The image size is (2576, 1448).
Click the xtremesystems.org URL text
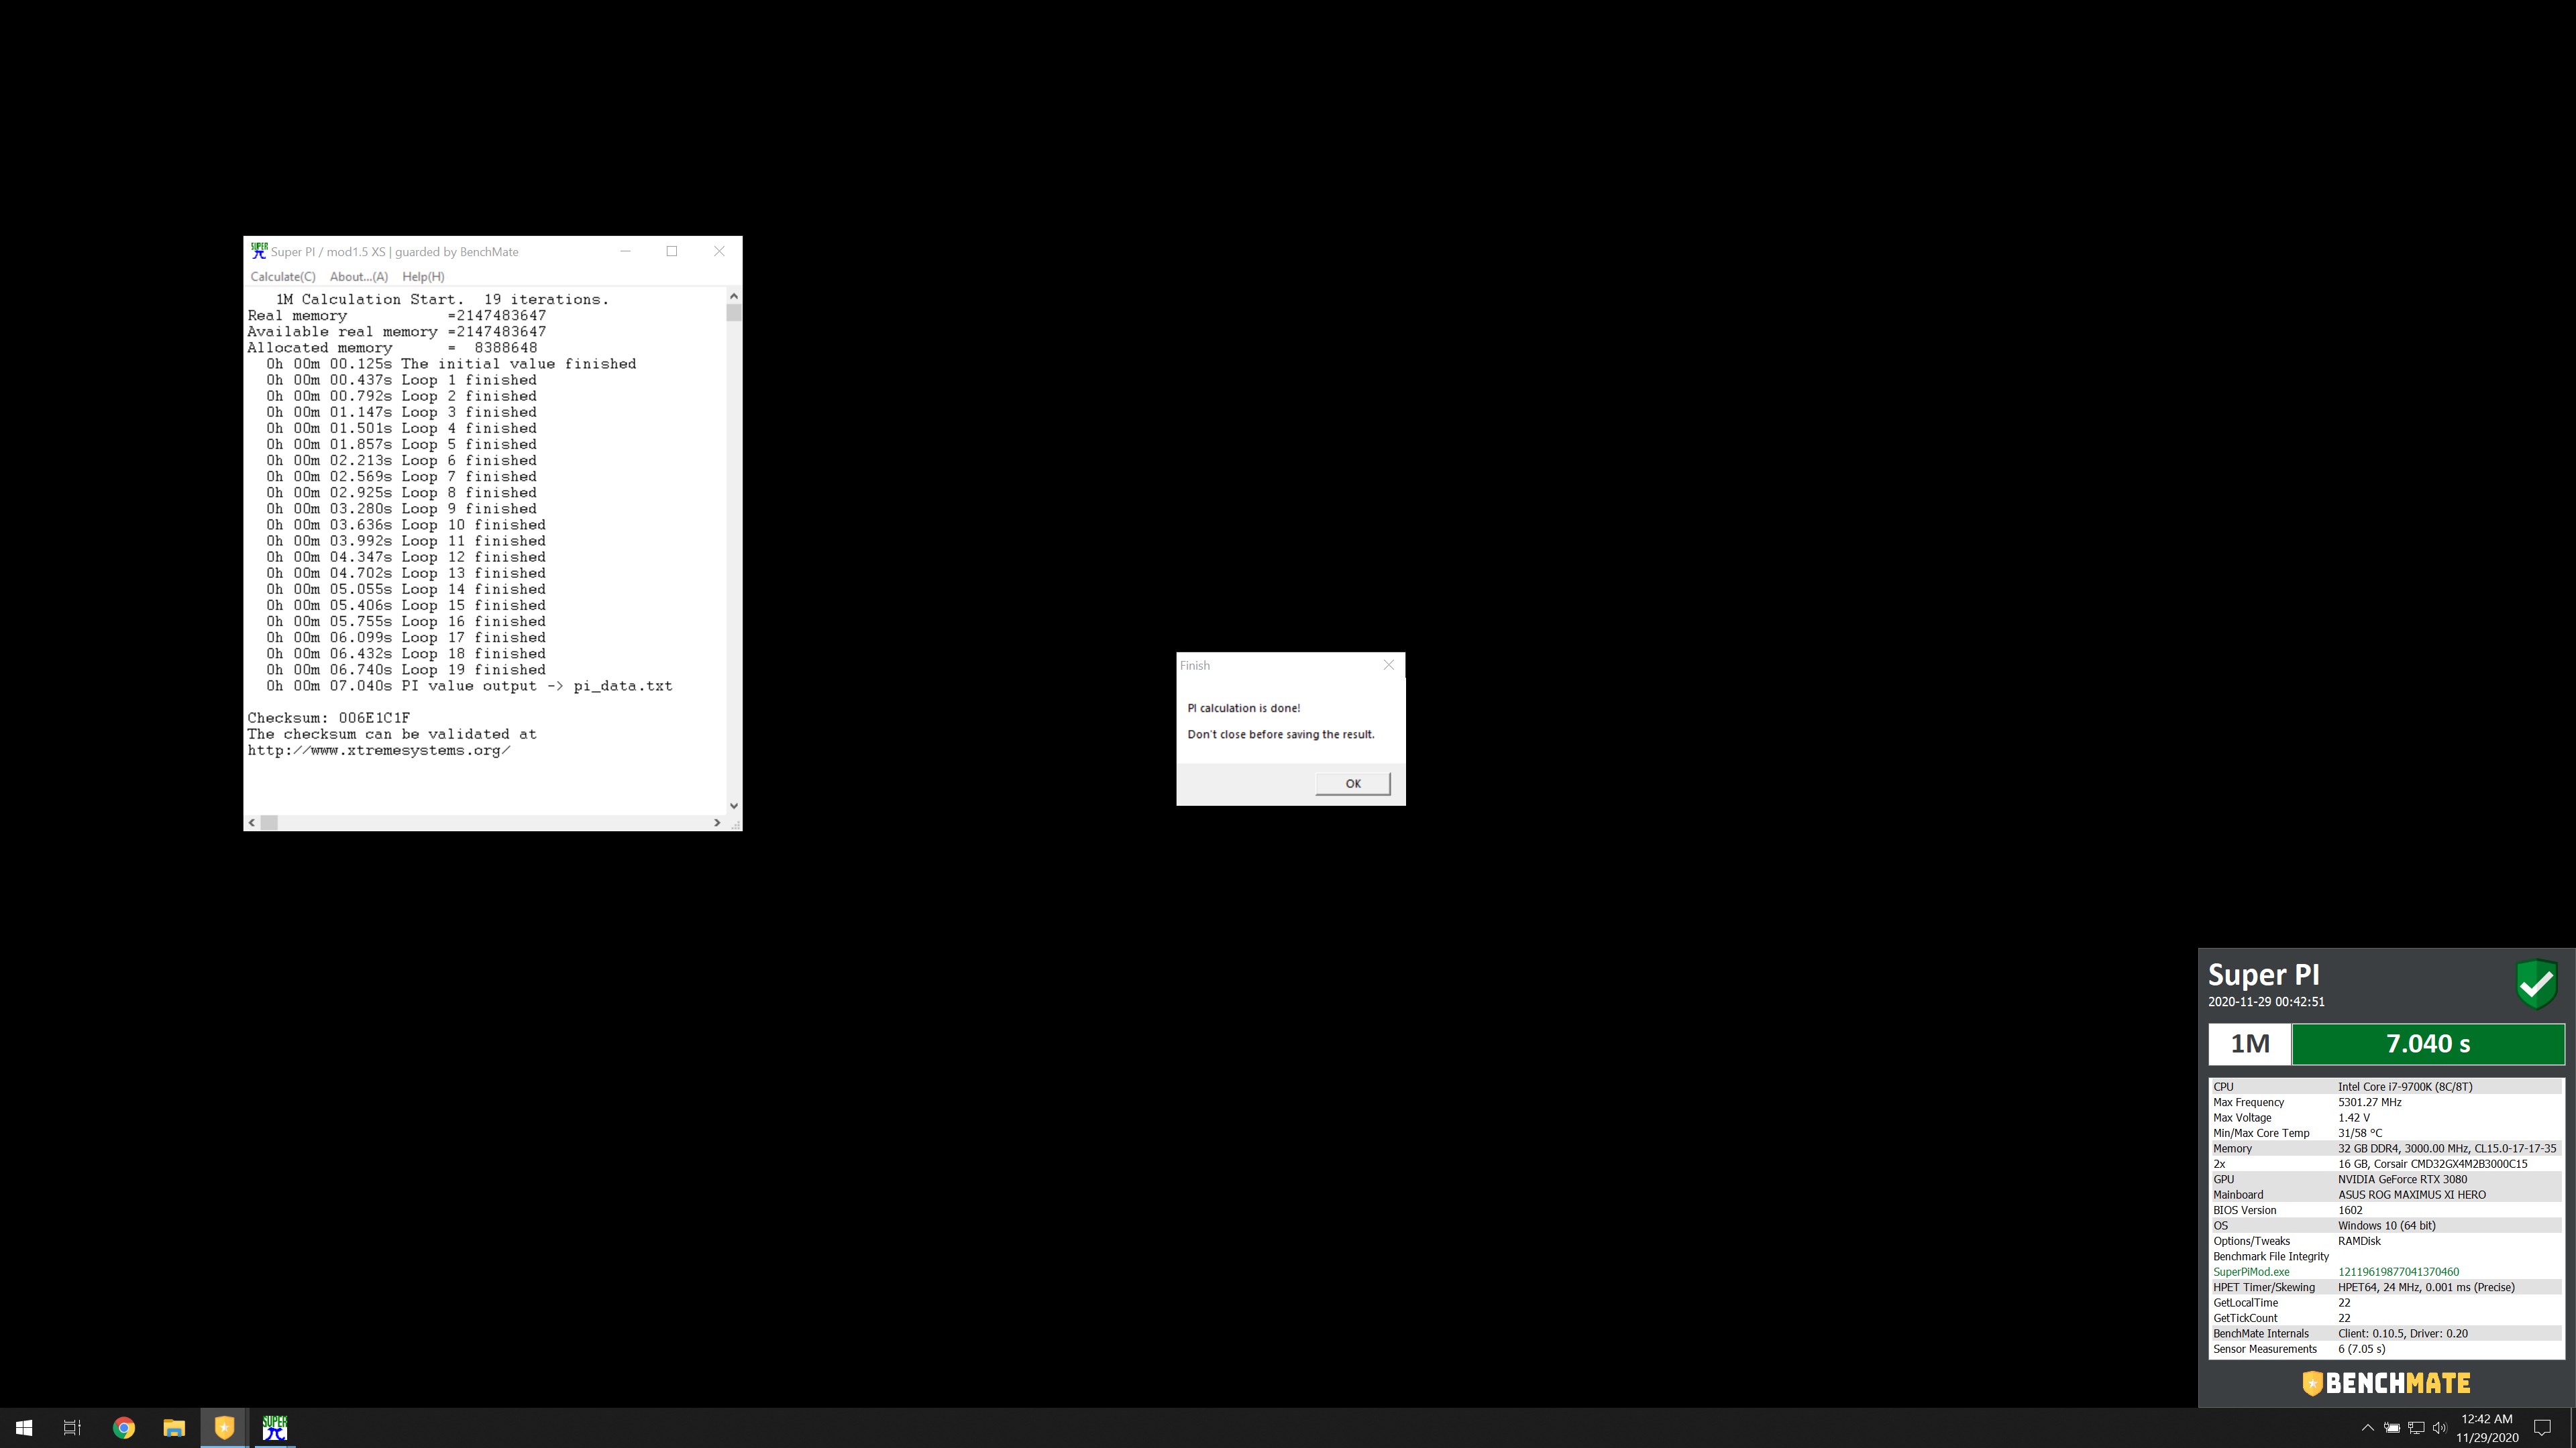(379, 751)
